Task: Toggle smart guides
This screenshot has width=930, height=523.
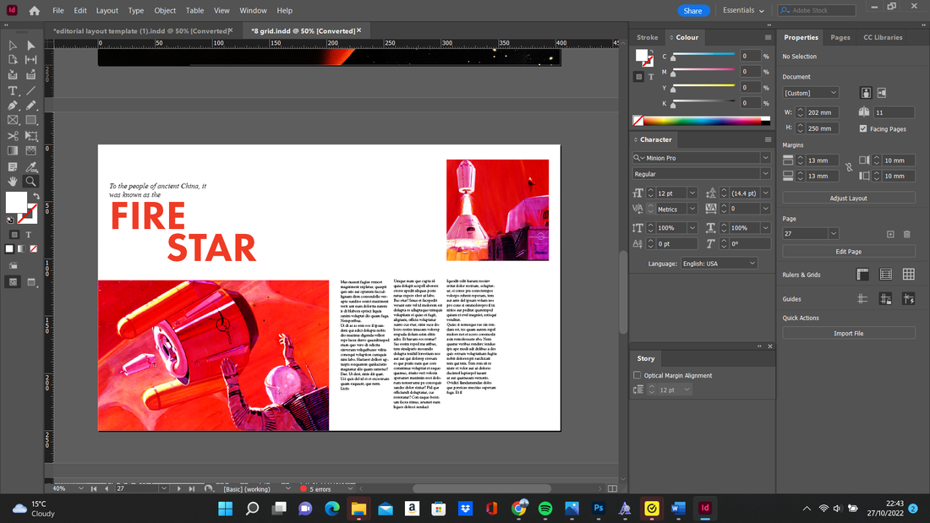Action: pos(909,299)
